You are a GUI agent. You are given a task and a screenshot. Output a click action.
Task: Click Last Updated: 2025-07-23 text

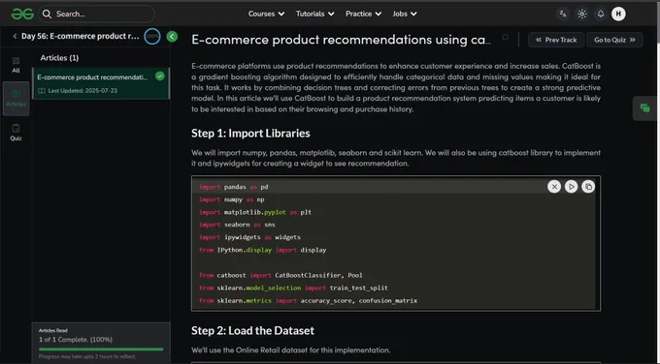(82, 91)
